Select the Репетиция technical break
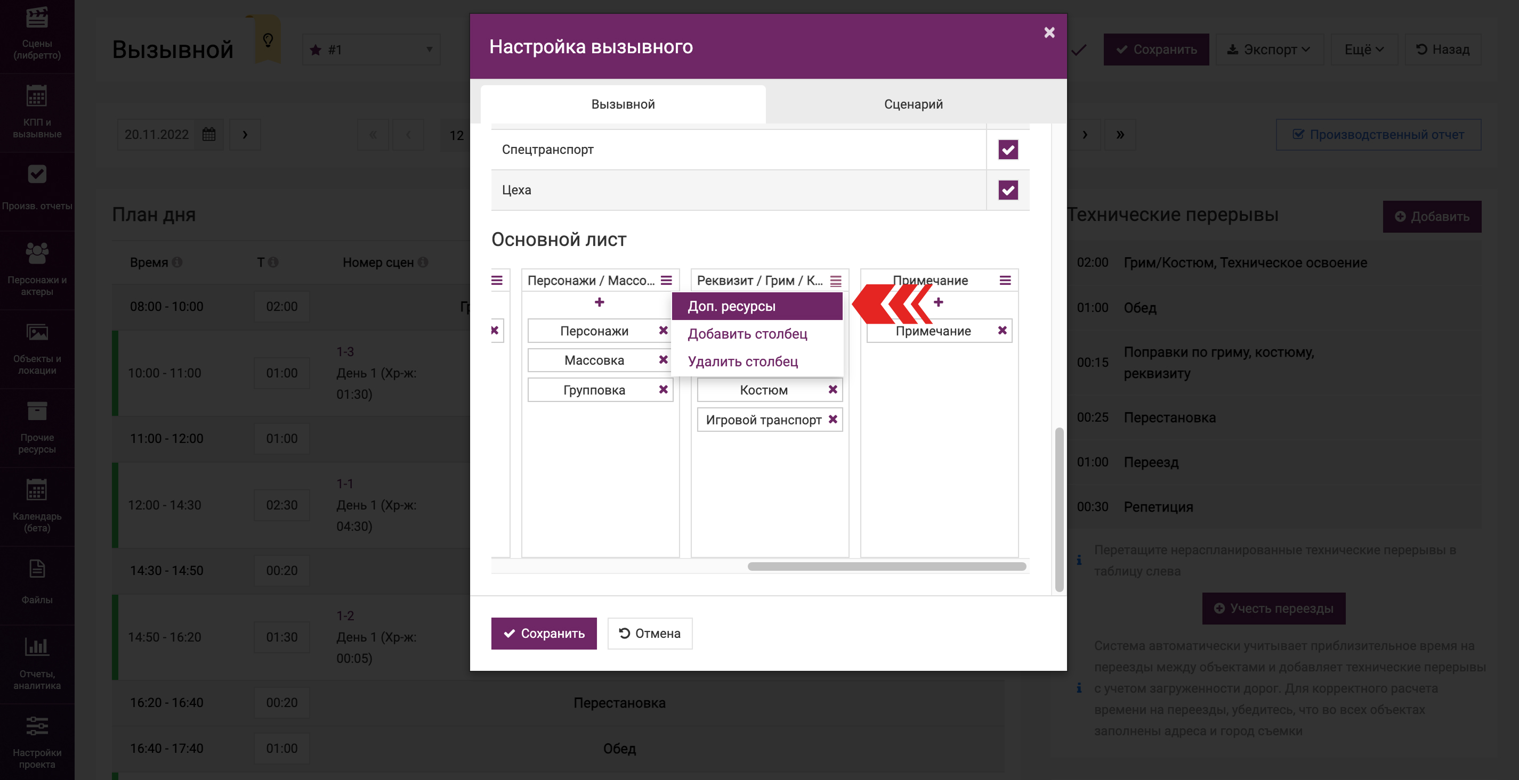 click(x=1274, y=507)
